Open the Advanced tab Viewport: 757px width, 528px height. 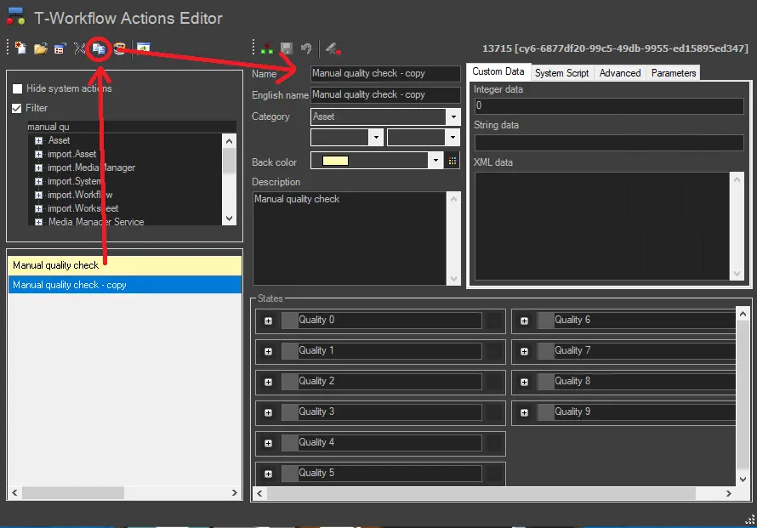click(620, 73)
